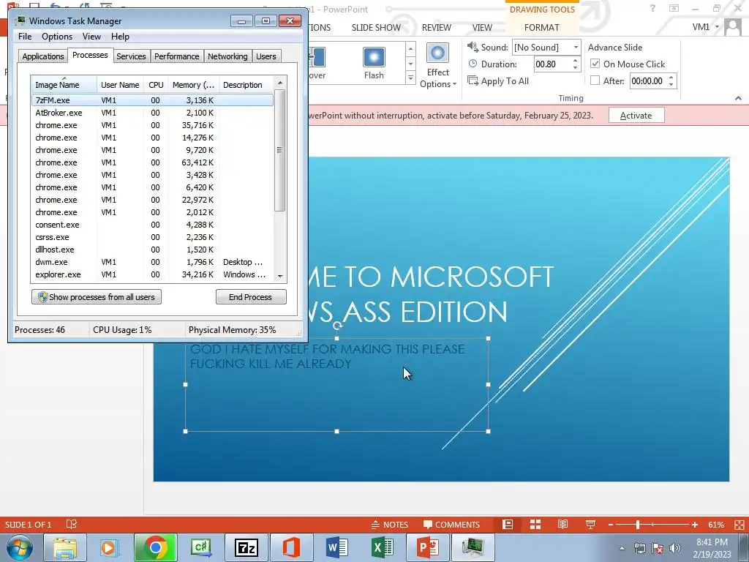Open Word from the taskbar
The width and height of the screenshot is (749, 562).
(x=337, y=547)
